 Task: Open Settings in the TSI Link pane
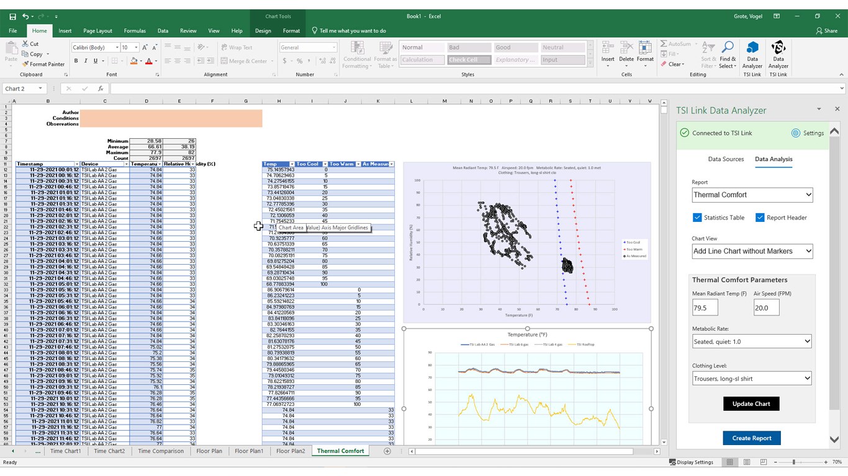(x=808, y=133)
